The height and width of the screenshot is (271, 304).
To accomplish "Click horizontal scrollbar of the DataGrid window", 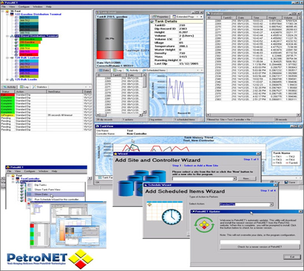I will (x=253, y=115).
